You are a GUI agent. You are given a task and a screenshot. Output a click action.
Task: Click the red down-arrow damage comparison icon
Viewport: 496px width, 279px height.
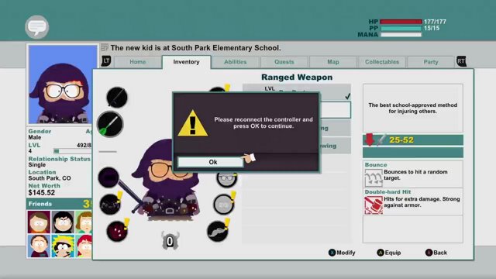370,139
